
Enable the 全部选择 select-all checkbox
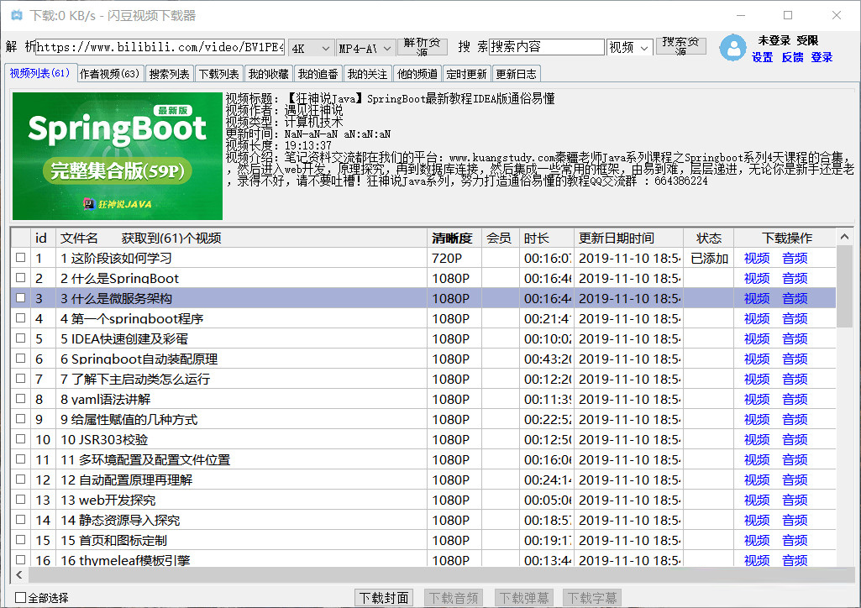(21, 598)
